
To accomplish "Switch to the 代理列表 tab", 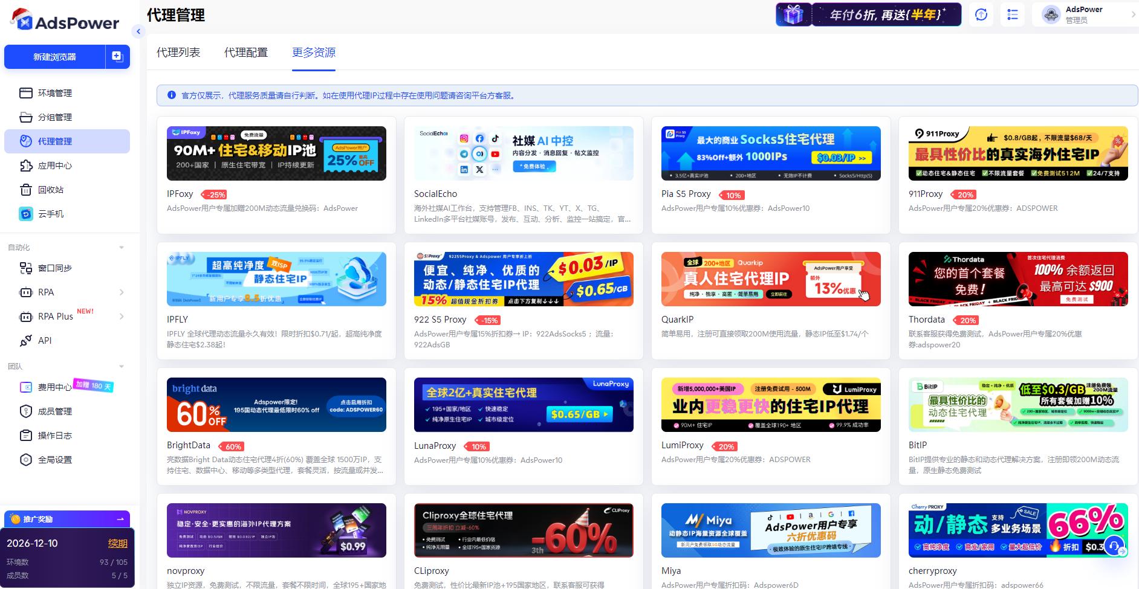I will (178, 53).
